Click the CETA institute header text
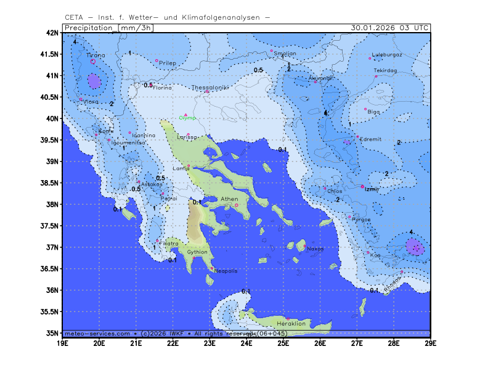This screenshot has width=493, height=370. (166, 17)
